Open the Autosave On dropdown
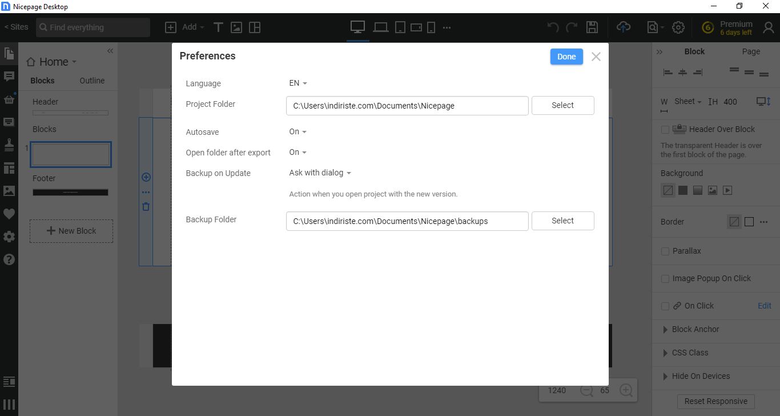Viewport: 780px width, 416px height. [298, 131]
